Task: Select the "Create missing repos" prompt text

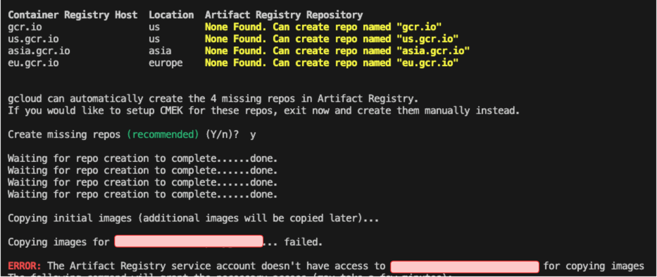Action: click(x=64, y=135)
